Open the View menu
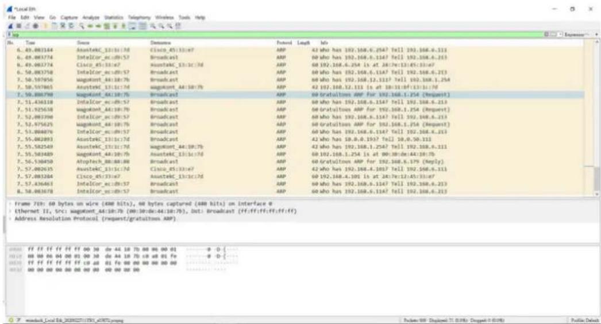 click(x=39, y=17)
